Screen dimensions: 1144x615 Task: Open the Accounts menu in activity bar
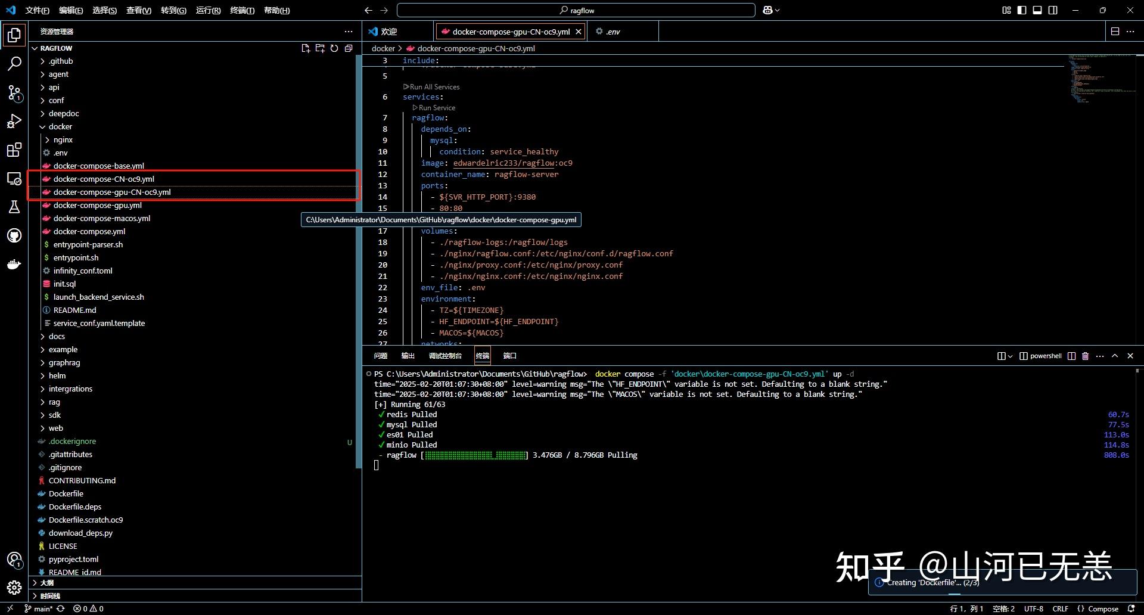14,560
